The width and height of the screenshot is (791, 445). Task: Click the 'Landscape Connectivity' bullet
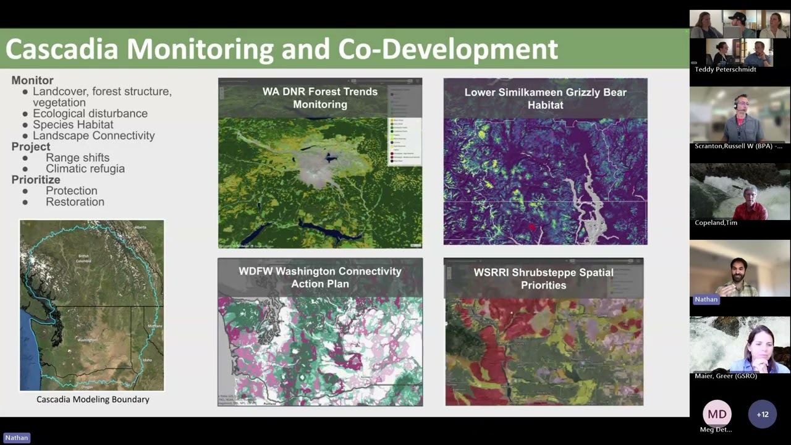pos(94,135)
